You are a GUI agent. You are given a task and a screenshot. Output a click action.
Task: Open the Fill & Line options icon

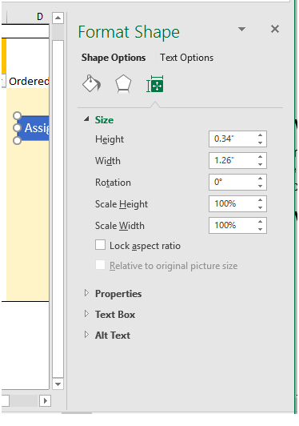pyautogui.click(x=91, y=83)
